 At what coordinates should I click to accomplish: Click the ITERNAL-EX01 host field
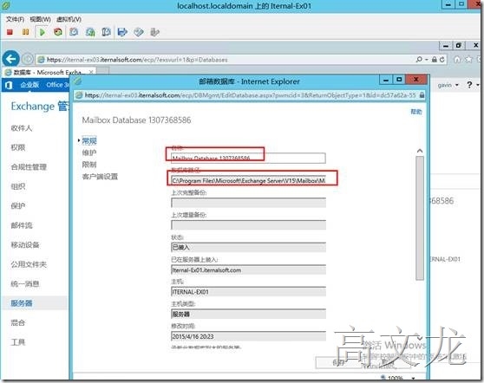click(x=248, y=292)
